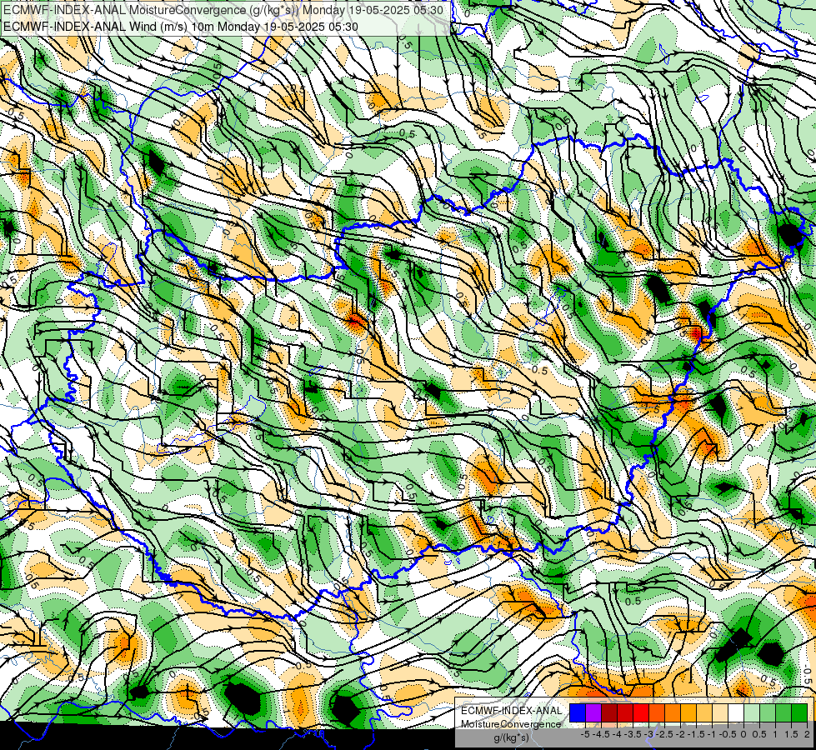Select the MoistureConvergence label in the legend box

[x=511, y=724]
